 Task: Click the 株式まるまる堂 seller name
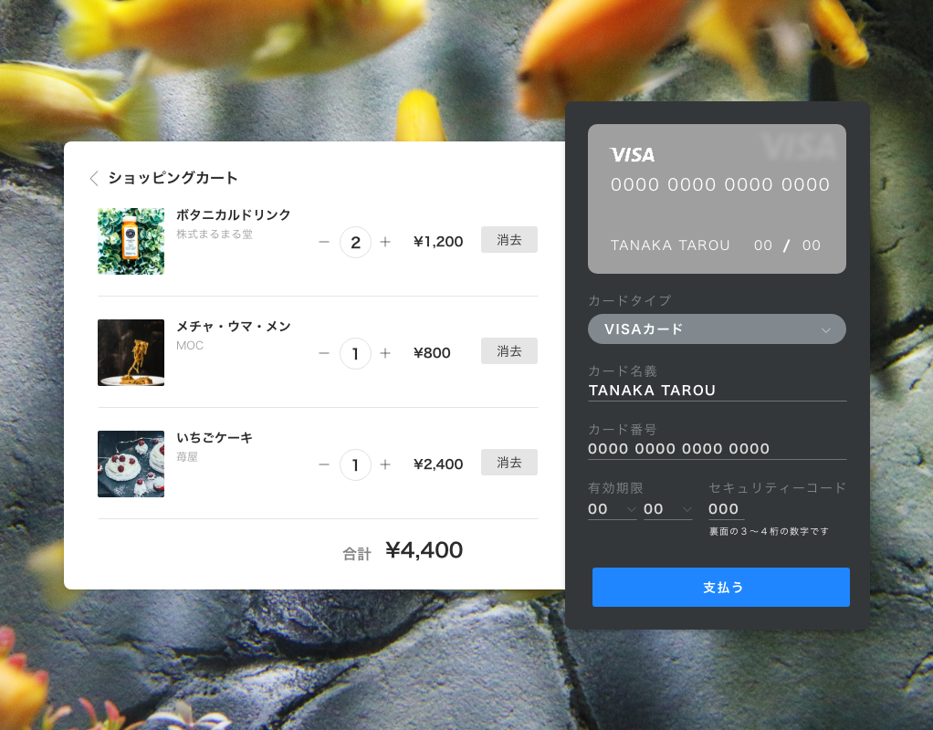(215, 235)
